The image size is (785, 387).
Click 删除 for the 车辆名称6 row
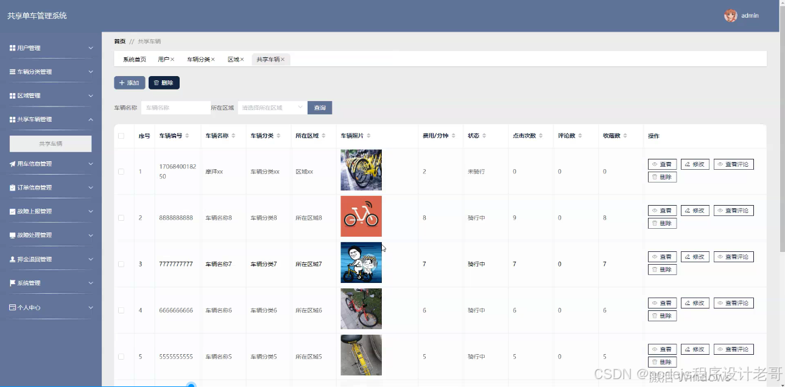point(662,316)
